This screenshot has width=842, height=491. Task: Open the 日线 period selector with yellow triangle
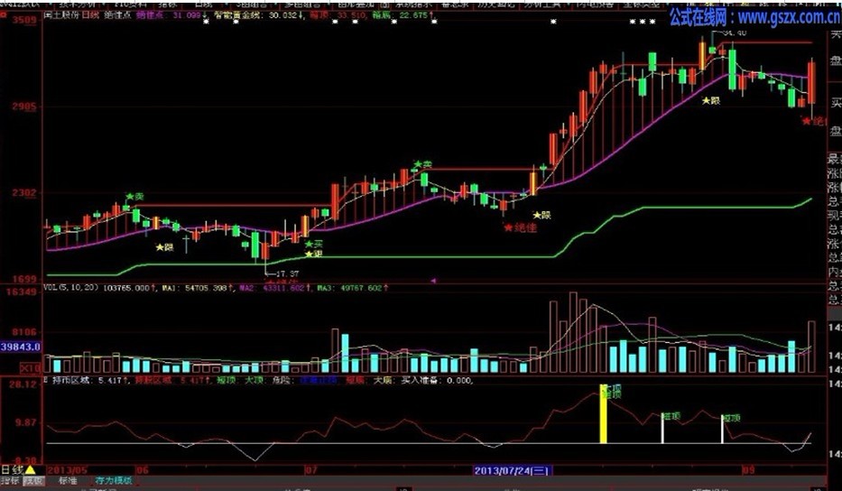click(x=18, y=470)
